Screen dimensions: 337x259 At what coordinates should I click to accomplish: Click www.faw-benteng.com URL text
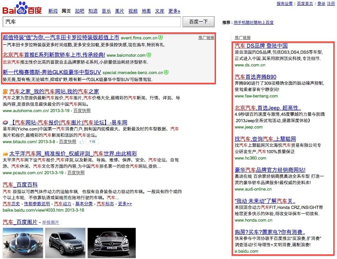pos(256,96)
